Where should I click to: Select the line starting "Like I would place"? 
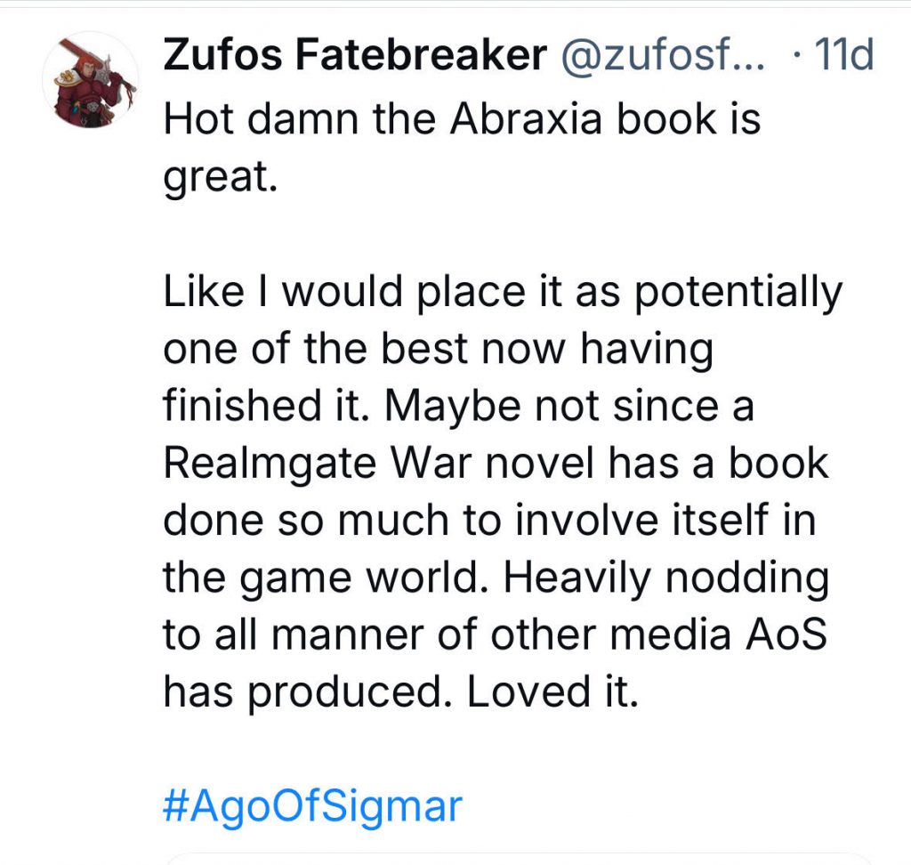point(502,294)
